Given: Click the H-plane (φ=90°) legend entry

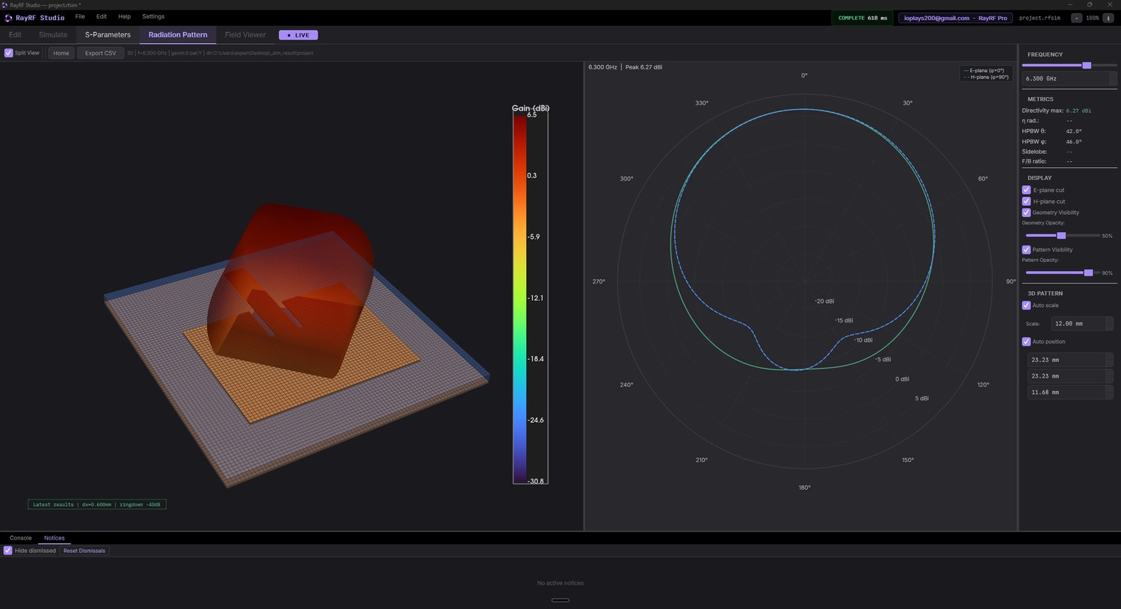Looking at the screenshot, I should (986, 77).
